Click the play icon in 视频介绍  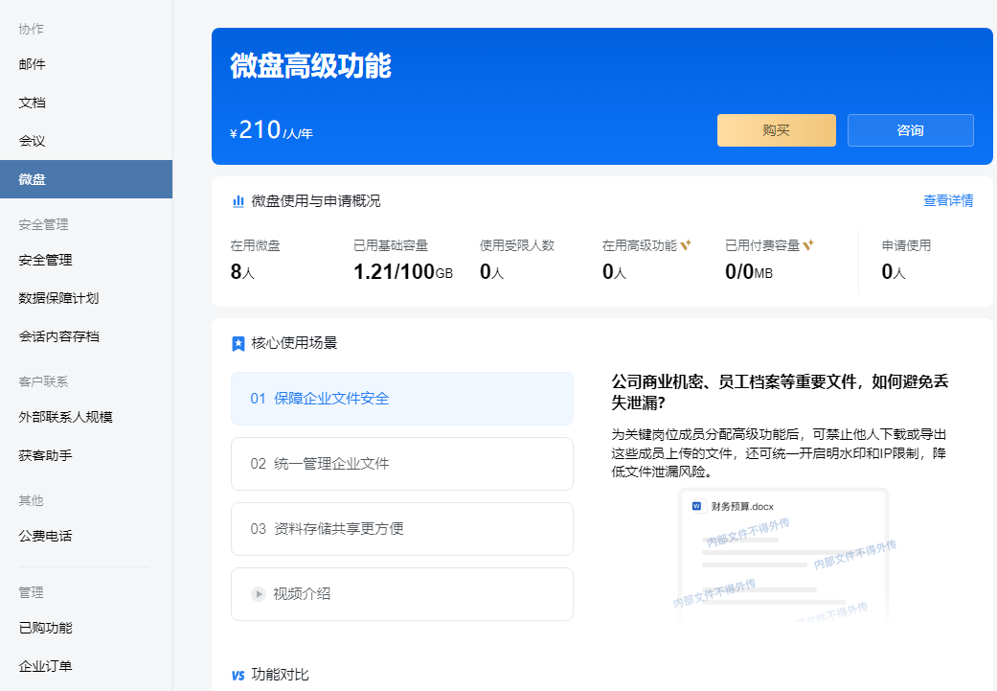[259, 594]
